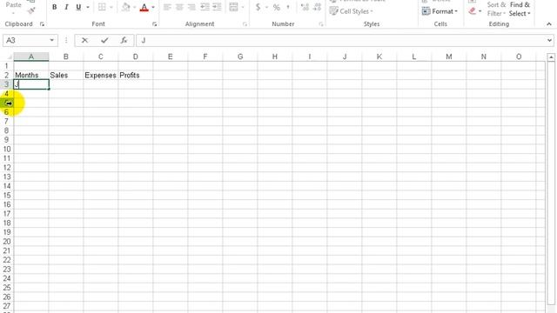This screenshot has height=313, width=557.
Task: Select column D header
Action: point(136,57)
